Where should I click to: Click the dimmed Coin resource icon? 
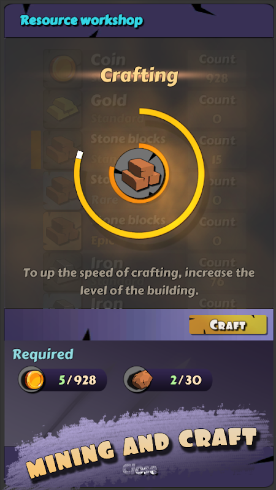pyautogui.click(x=63, y=69)
